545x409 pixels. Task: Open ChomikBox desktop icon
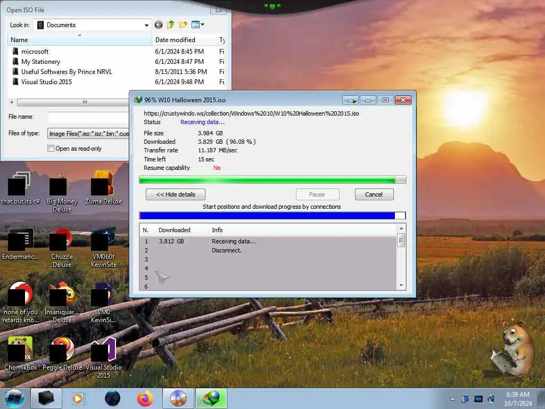[x=20, y=354]
